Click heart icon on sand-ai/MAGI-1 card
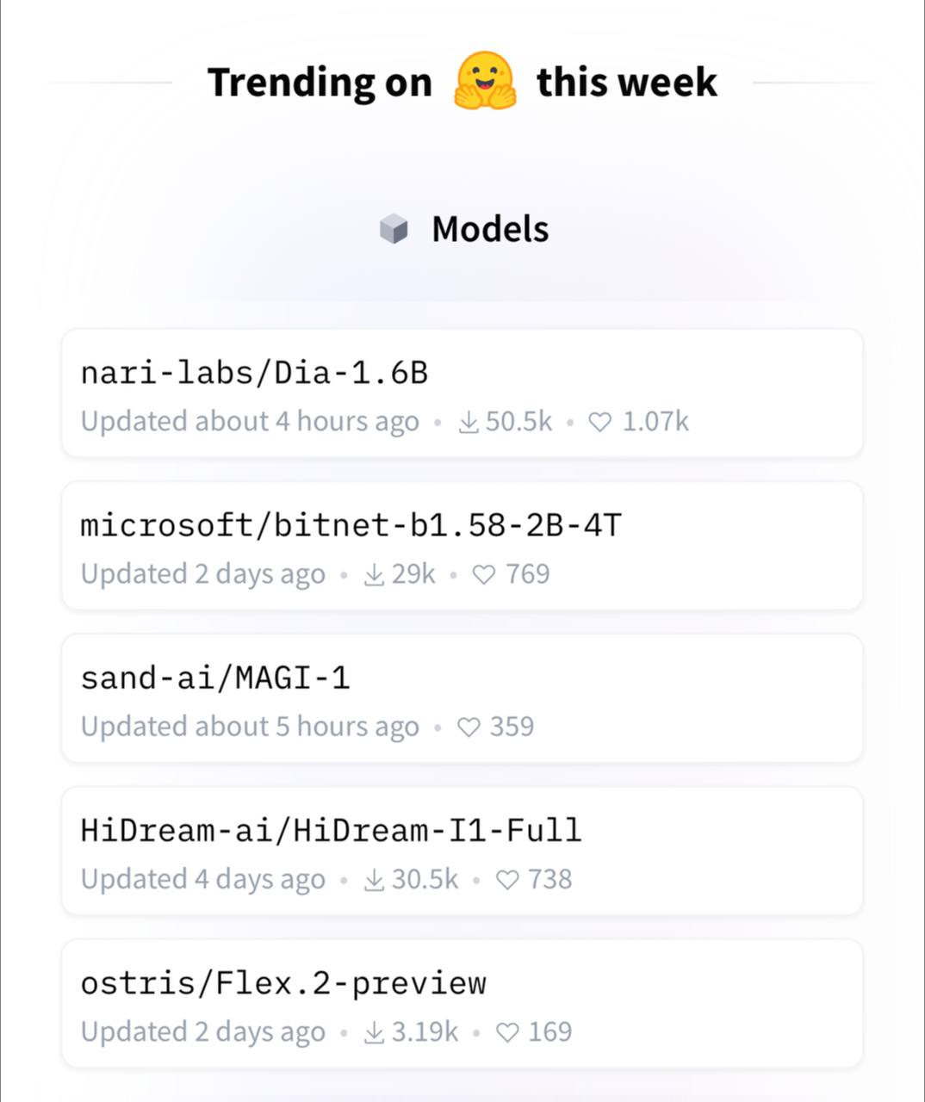The height and width of the screenshot is (1102, 925). pos(469,727)
